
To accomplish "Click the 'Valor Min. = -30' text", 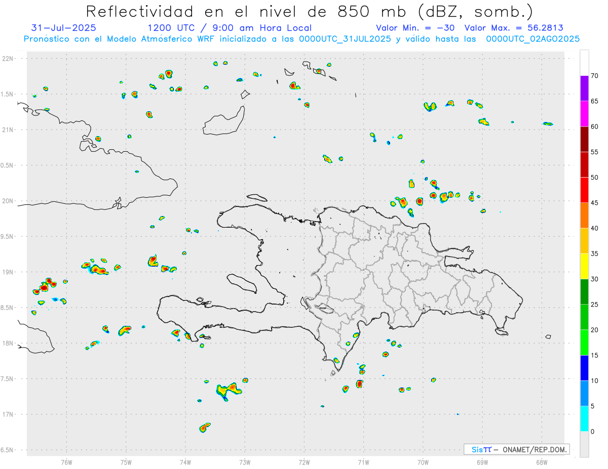I will pos(416,28).
